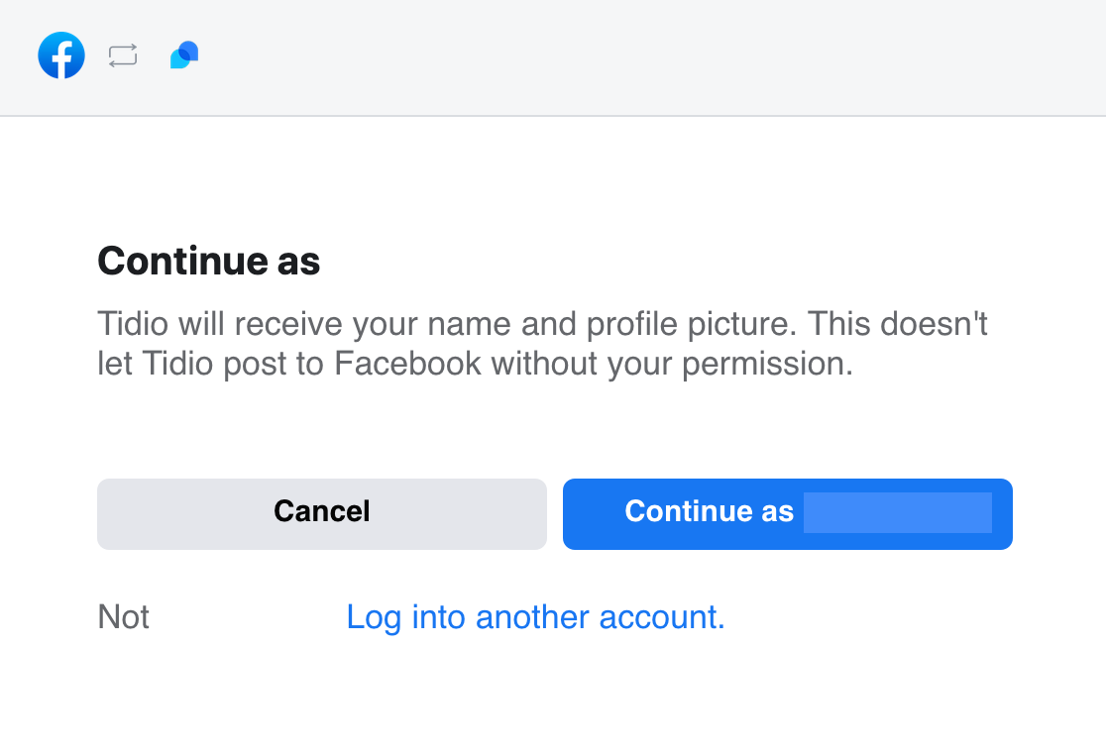Click the Tidio permission description paragraph

click(542, 344)
